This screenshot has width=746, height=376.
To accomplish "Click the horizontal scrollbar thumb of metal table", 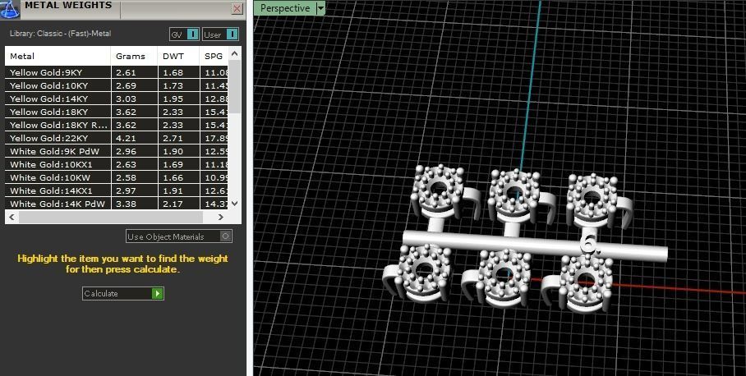I will tap(111, 217).
